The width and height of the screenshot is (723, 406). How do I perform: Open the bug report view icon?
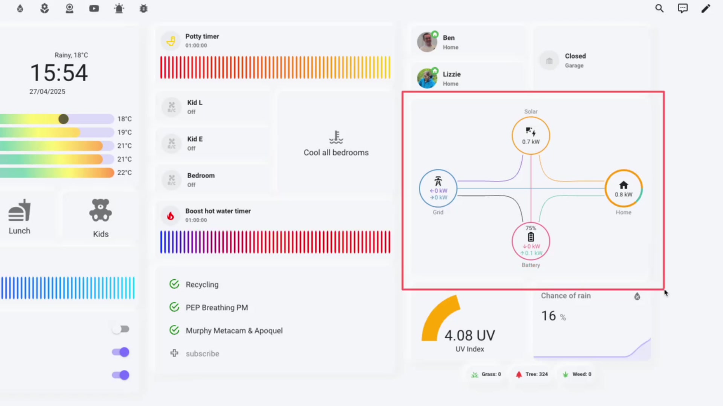[143, 8]
